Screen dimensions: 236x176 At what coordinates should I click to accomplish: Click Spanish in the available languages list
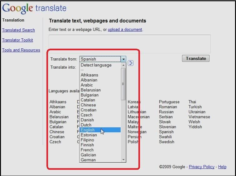coord(166,132)
